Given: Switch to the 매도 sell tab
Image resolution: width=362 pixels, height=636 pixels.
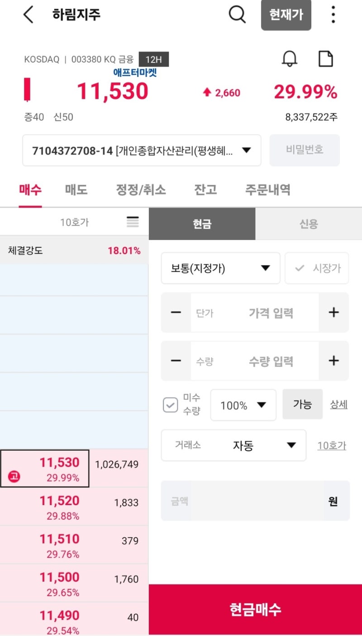Looking at the screenshot, I should 75,190.
